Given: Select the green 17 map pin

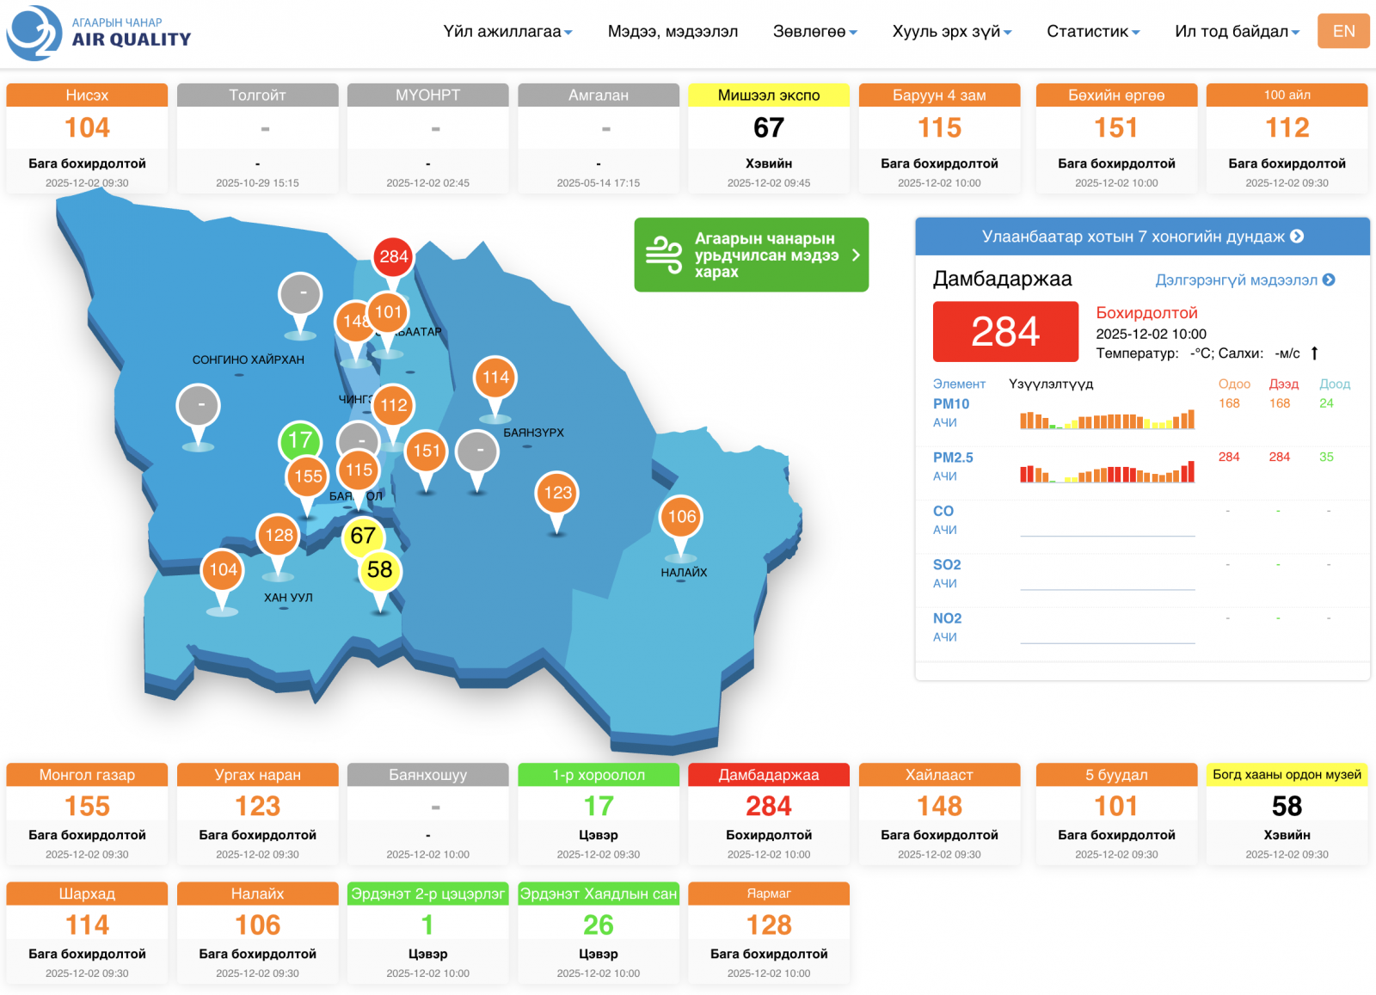Looking at the screenshot, I should pos(299,441).
